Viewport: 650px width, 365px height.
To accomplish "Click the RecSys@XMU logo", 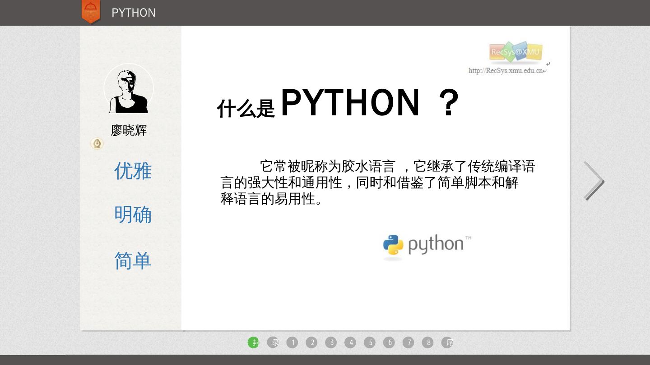I will coord(515,53).
